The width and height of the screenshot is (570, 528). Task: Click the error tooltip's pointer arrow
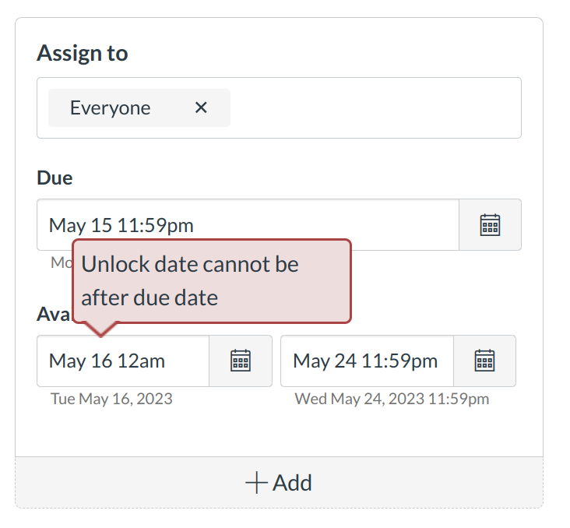(100, 329)
